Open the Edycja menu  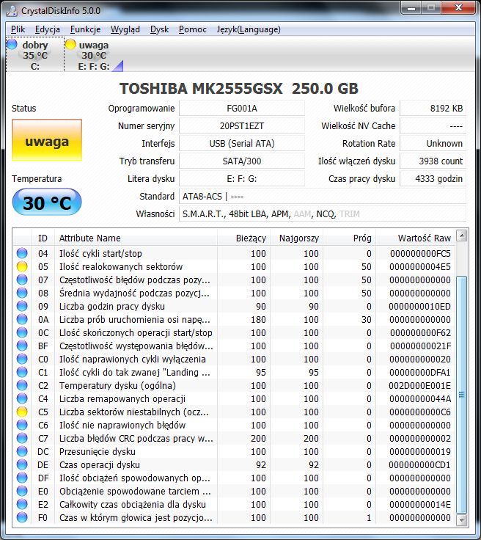click(48, 29)
